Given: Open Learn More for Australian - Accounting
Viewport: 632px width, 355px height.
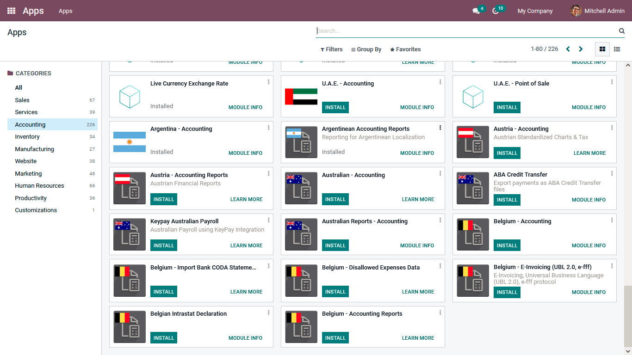Looking at the screenshot, I should tap(418, 199).
